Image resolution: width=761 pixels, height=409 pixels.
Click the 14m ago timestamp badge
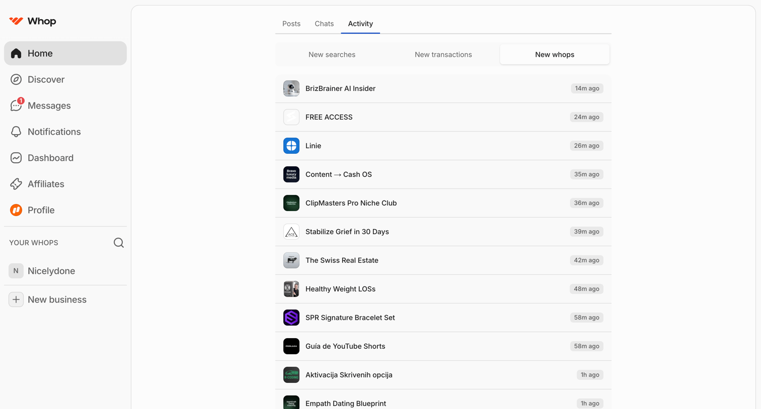(587, 88)
